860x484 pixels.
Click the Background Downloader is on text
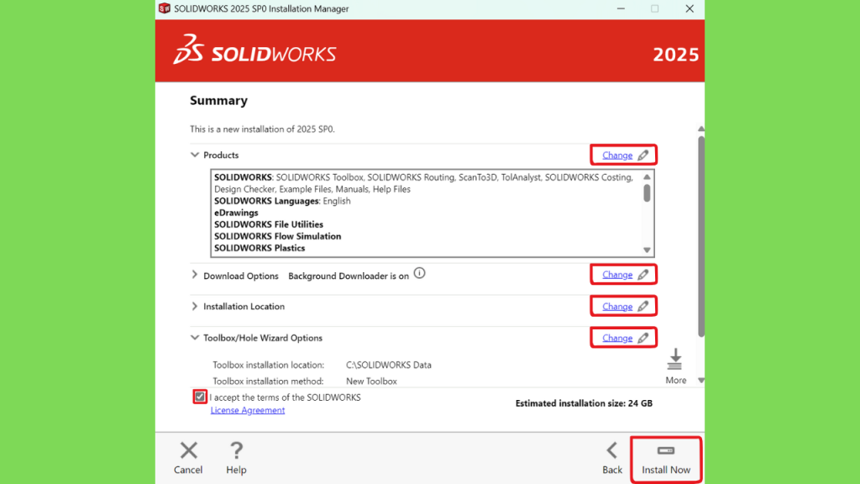click(349, 276)
